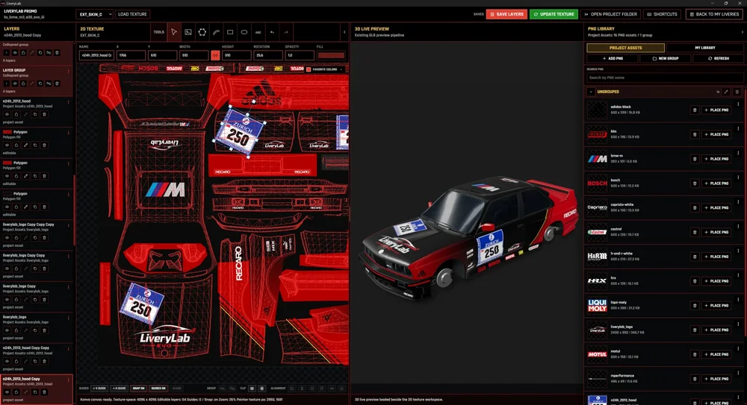Redo the last undone edit
This screenshot has height=405, width=747.
pyautogui.click(x=286, y=32)
